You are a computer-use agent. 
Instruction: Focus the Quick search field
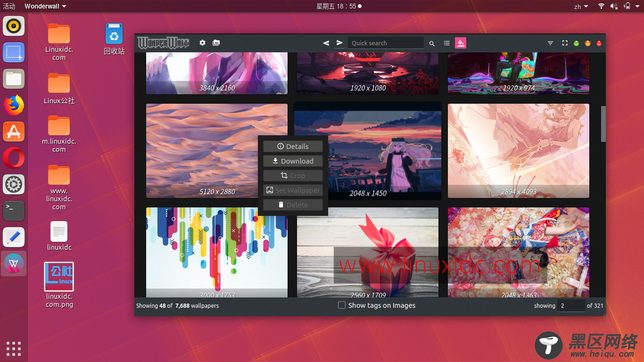coord(386,43)
